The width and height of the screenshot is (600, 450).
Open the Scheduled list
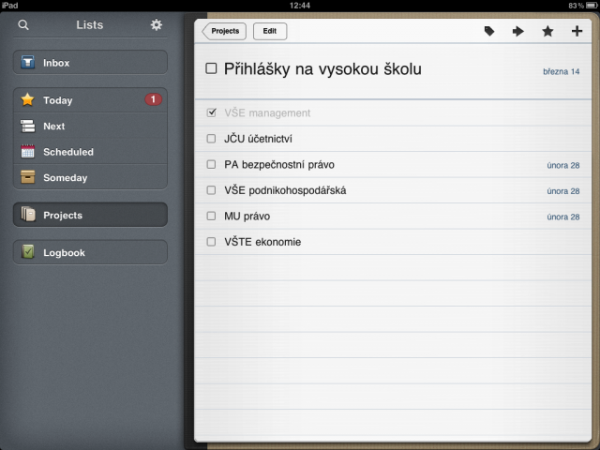[x=90, y=152]
